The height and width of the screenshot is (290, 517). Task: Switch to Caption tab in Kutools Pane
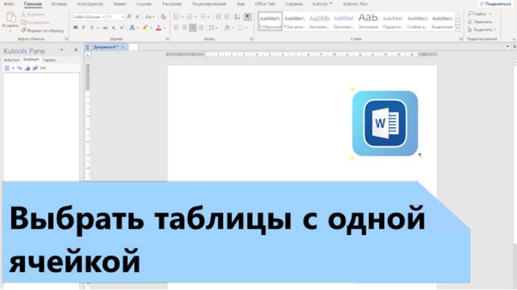click(50, 60)
